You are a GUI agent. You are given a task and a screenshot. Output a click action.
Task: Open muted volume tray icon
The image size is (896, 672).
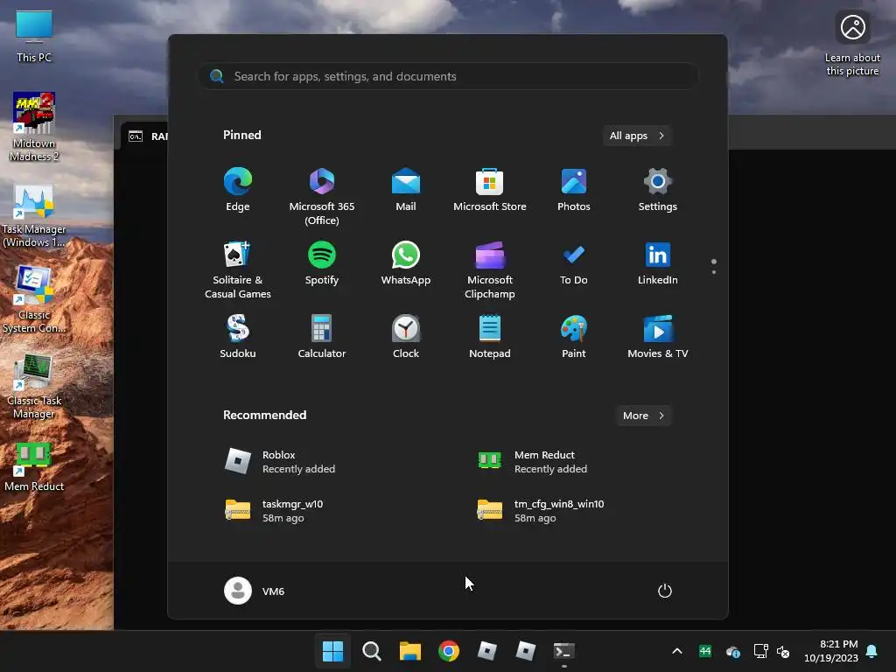[x=783, y=651]
